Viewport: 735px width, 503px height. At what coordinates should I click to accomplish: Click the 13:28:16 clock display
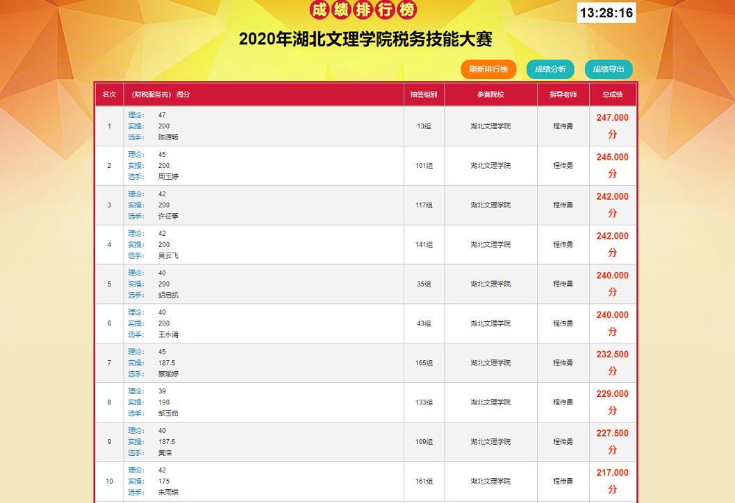pos(606,12)
